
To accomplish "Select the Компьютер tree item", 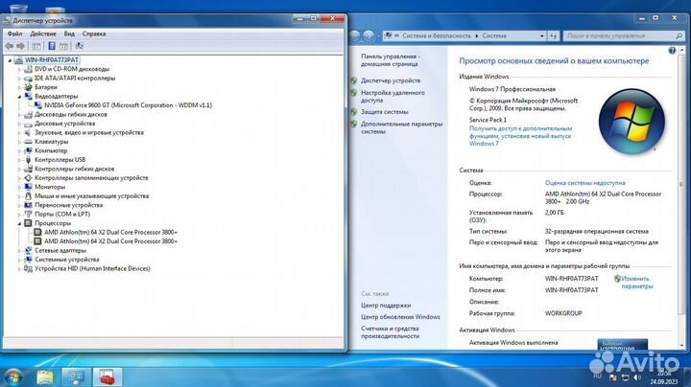I will tap(51, 150).
